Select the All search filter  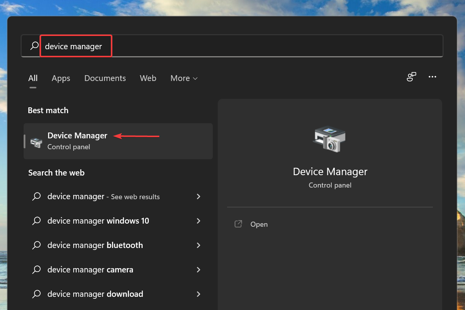[33, 78]
